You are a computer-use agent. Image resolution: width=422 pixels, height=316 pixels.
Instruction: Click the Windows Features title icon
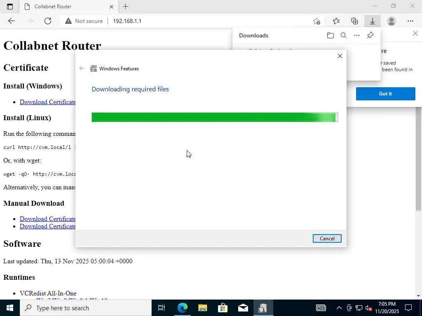click(94, 69)
